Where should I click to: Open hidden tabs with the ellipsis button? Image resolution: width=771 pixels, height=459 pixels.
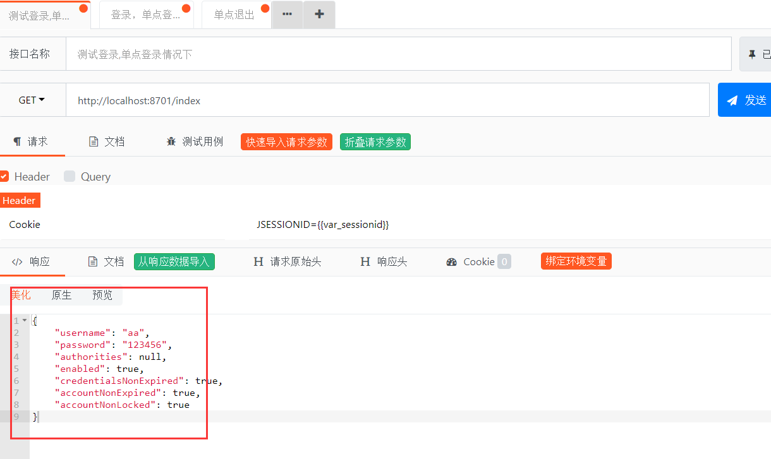tap(287, 15)
